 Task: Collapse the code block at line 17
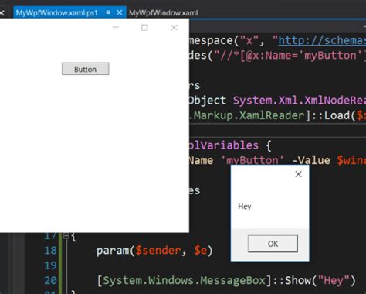66,235
